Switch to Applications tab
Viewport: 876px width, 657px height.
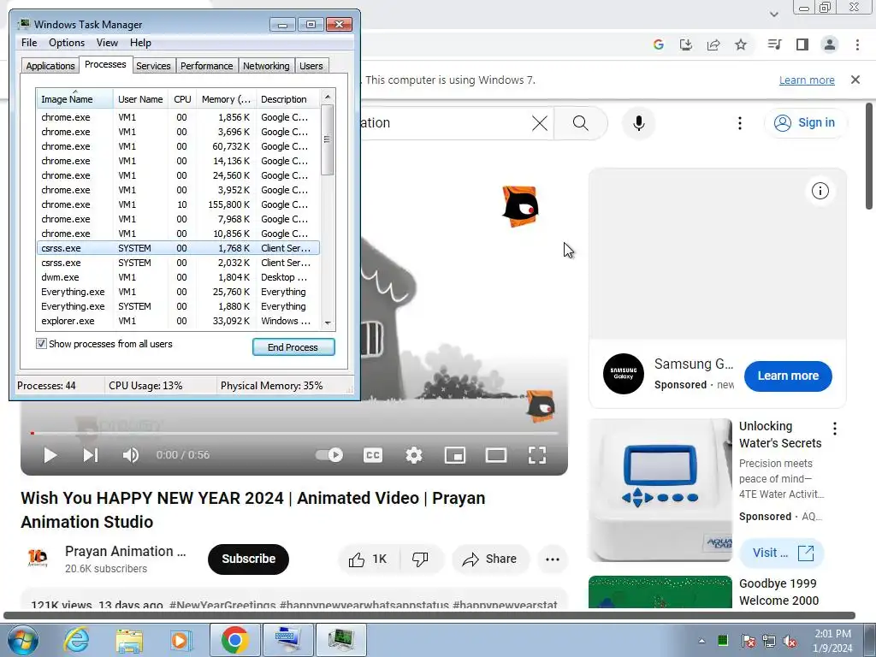point(50,66)
